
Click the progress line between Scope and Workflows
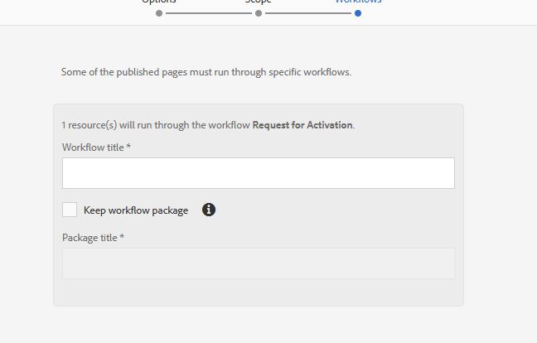click(x=308, y=12)
